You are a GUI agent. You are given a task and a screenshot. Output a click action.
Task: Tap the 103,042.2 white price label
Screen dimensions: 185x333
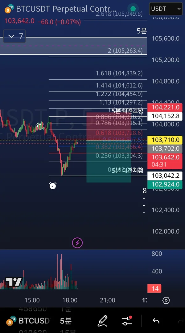click(165, 176)
